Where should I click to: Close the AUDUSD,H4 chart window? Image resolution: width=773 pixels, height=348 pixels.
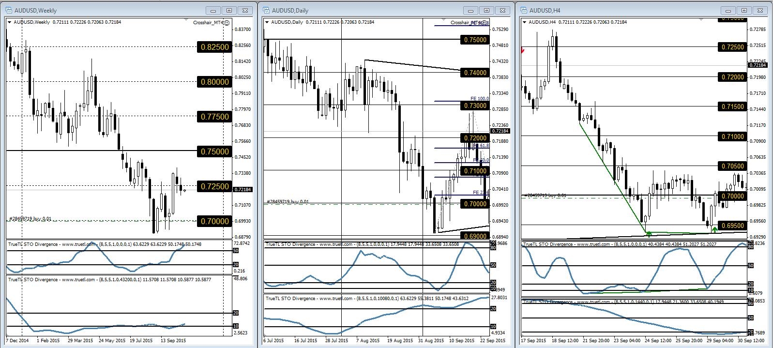pos(761,10)
